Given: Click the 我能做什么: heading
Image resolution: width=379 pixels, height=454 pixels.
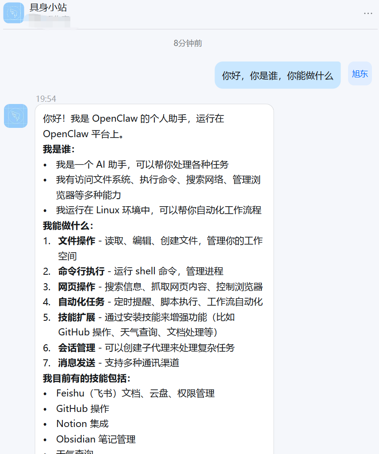Looking at the screenshot, I should pos(68,226).
